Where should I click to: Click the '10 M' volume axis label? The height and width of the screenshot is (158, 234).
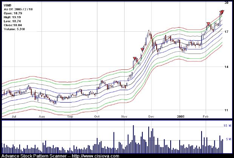point(227,126)
